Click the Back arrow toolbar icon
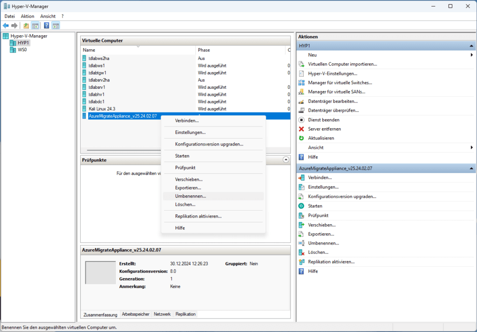 (6, 26)
